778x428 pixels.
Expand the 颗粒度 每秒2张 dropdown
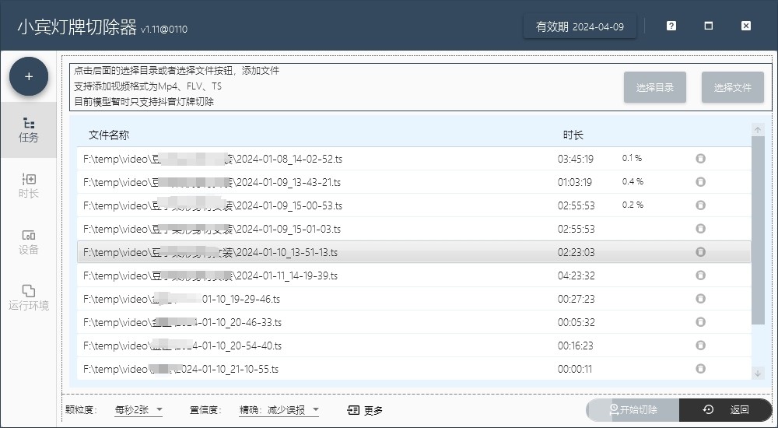138,410
